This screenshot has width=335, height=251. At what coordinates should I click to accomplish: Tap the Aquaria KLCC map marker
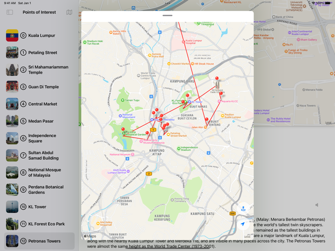point(219,101)
